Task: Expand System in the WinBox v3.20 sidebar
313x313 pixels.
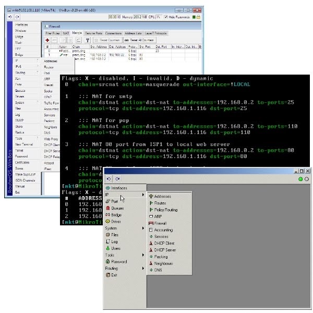Action: click(27, 102)
